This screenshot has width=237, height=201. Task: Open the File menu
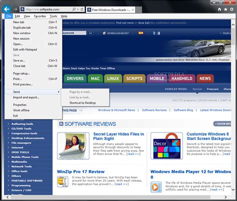click(x=8, y=16)
